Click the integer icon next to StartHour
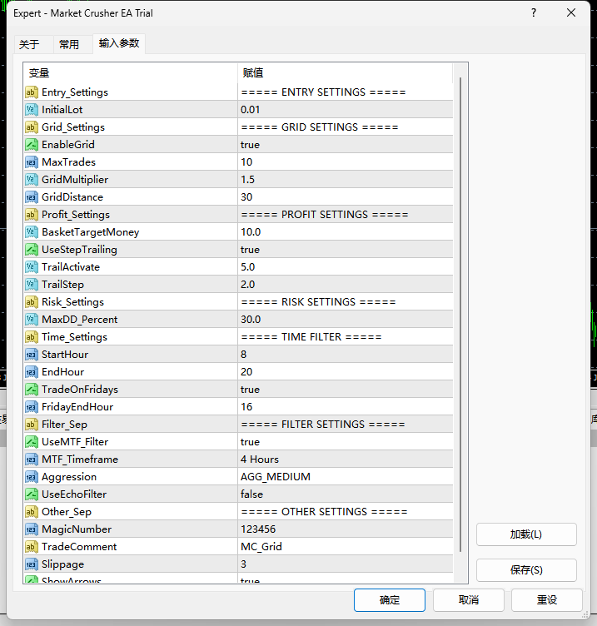This screenshot has height=626, width=597. (x=32, y=355)
